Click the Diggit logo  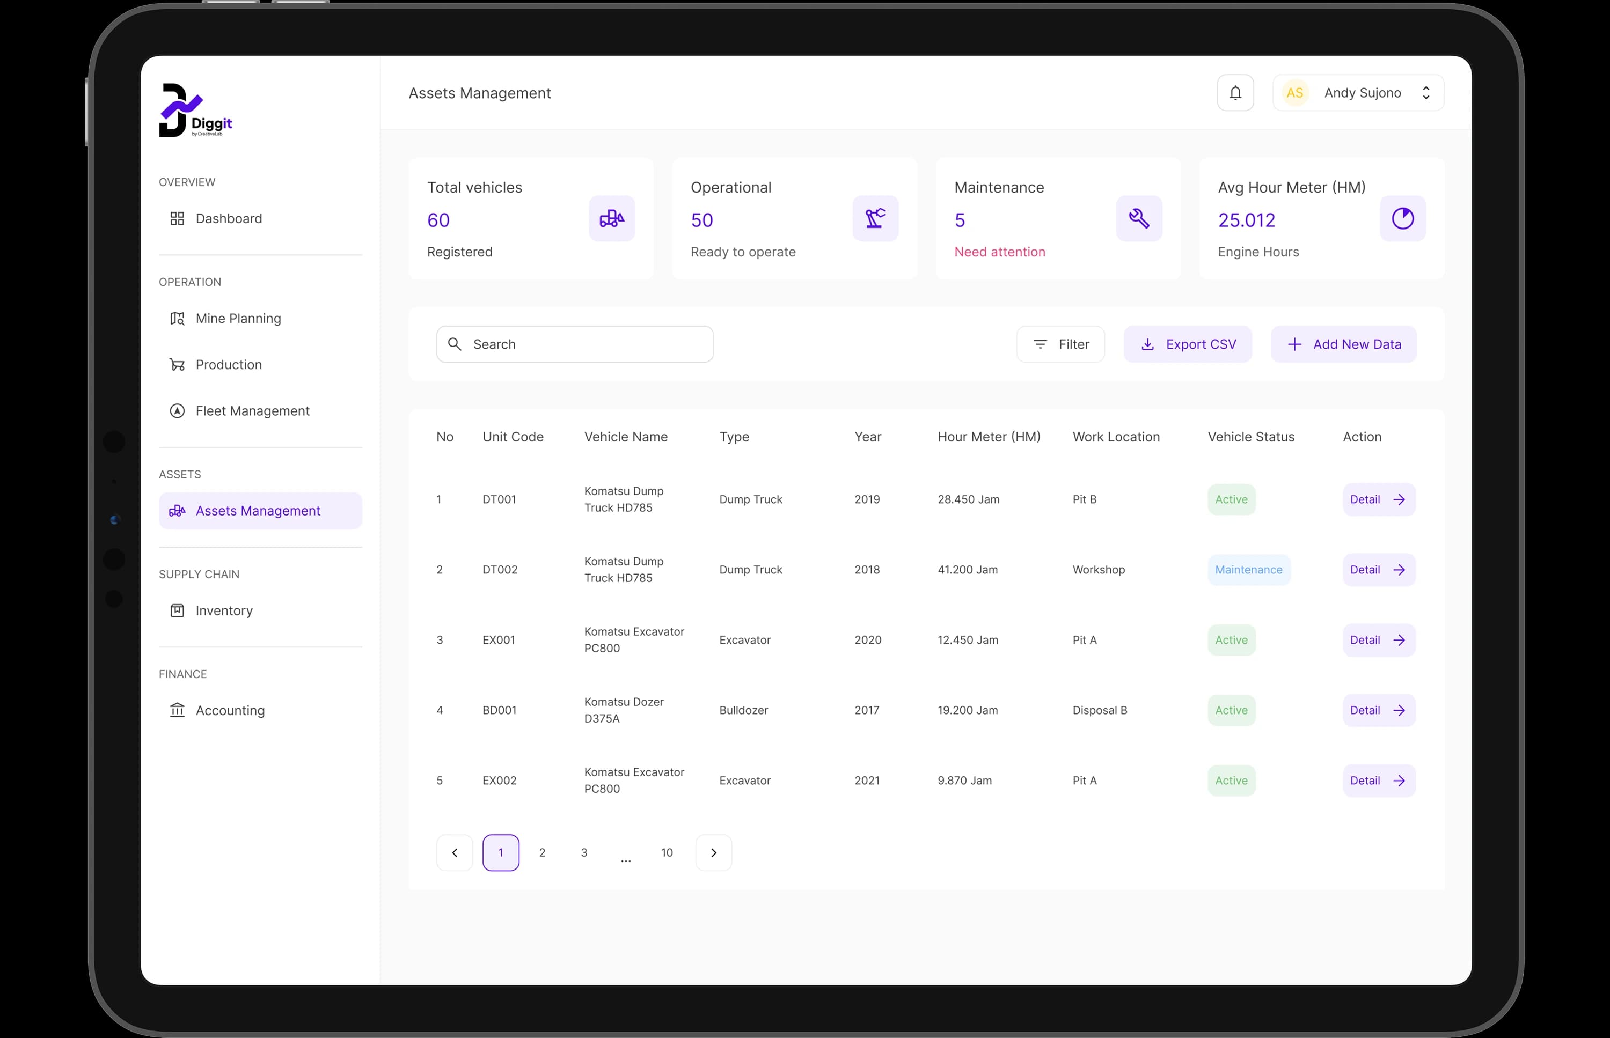(x=195, y=111)
